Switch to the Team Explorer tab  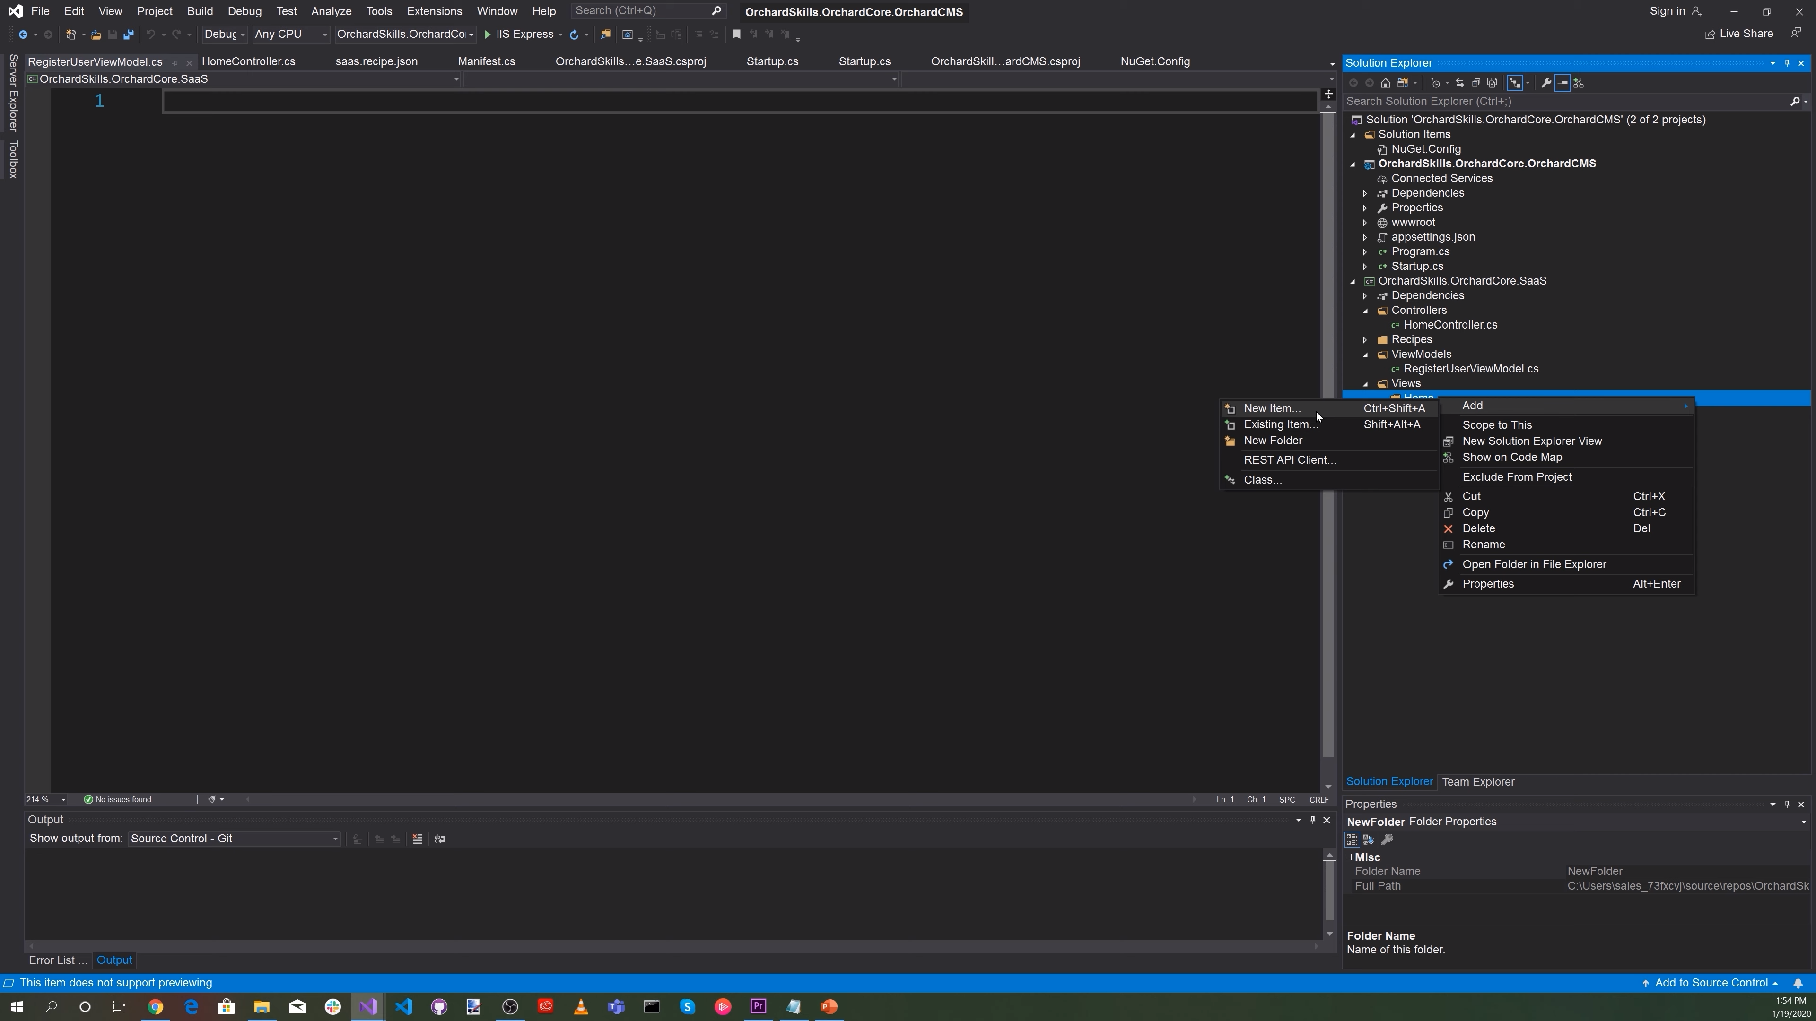point(1478,782)
